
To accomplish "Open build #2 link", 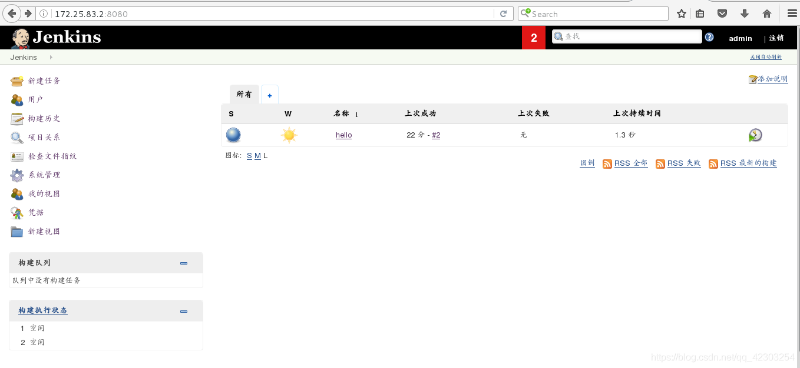I will point(436,135).
